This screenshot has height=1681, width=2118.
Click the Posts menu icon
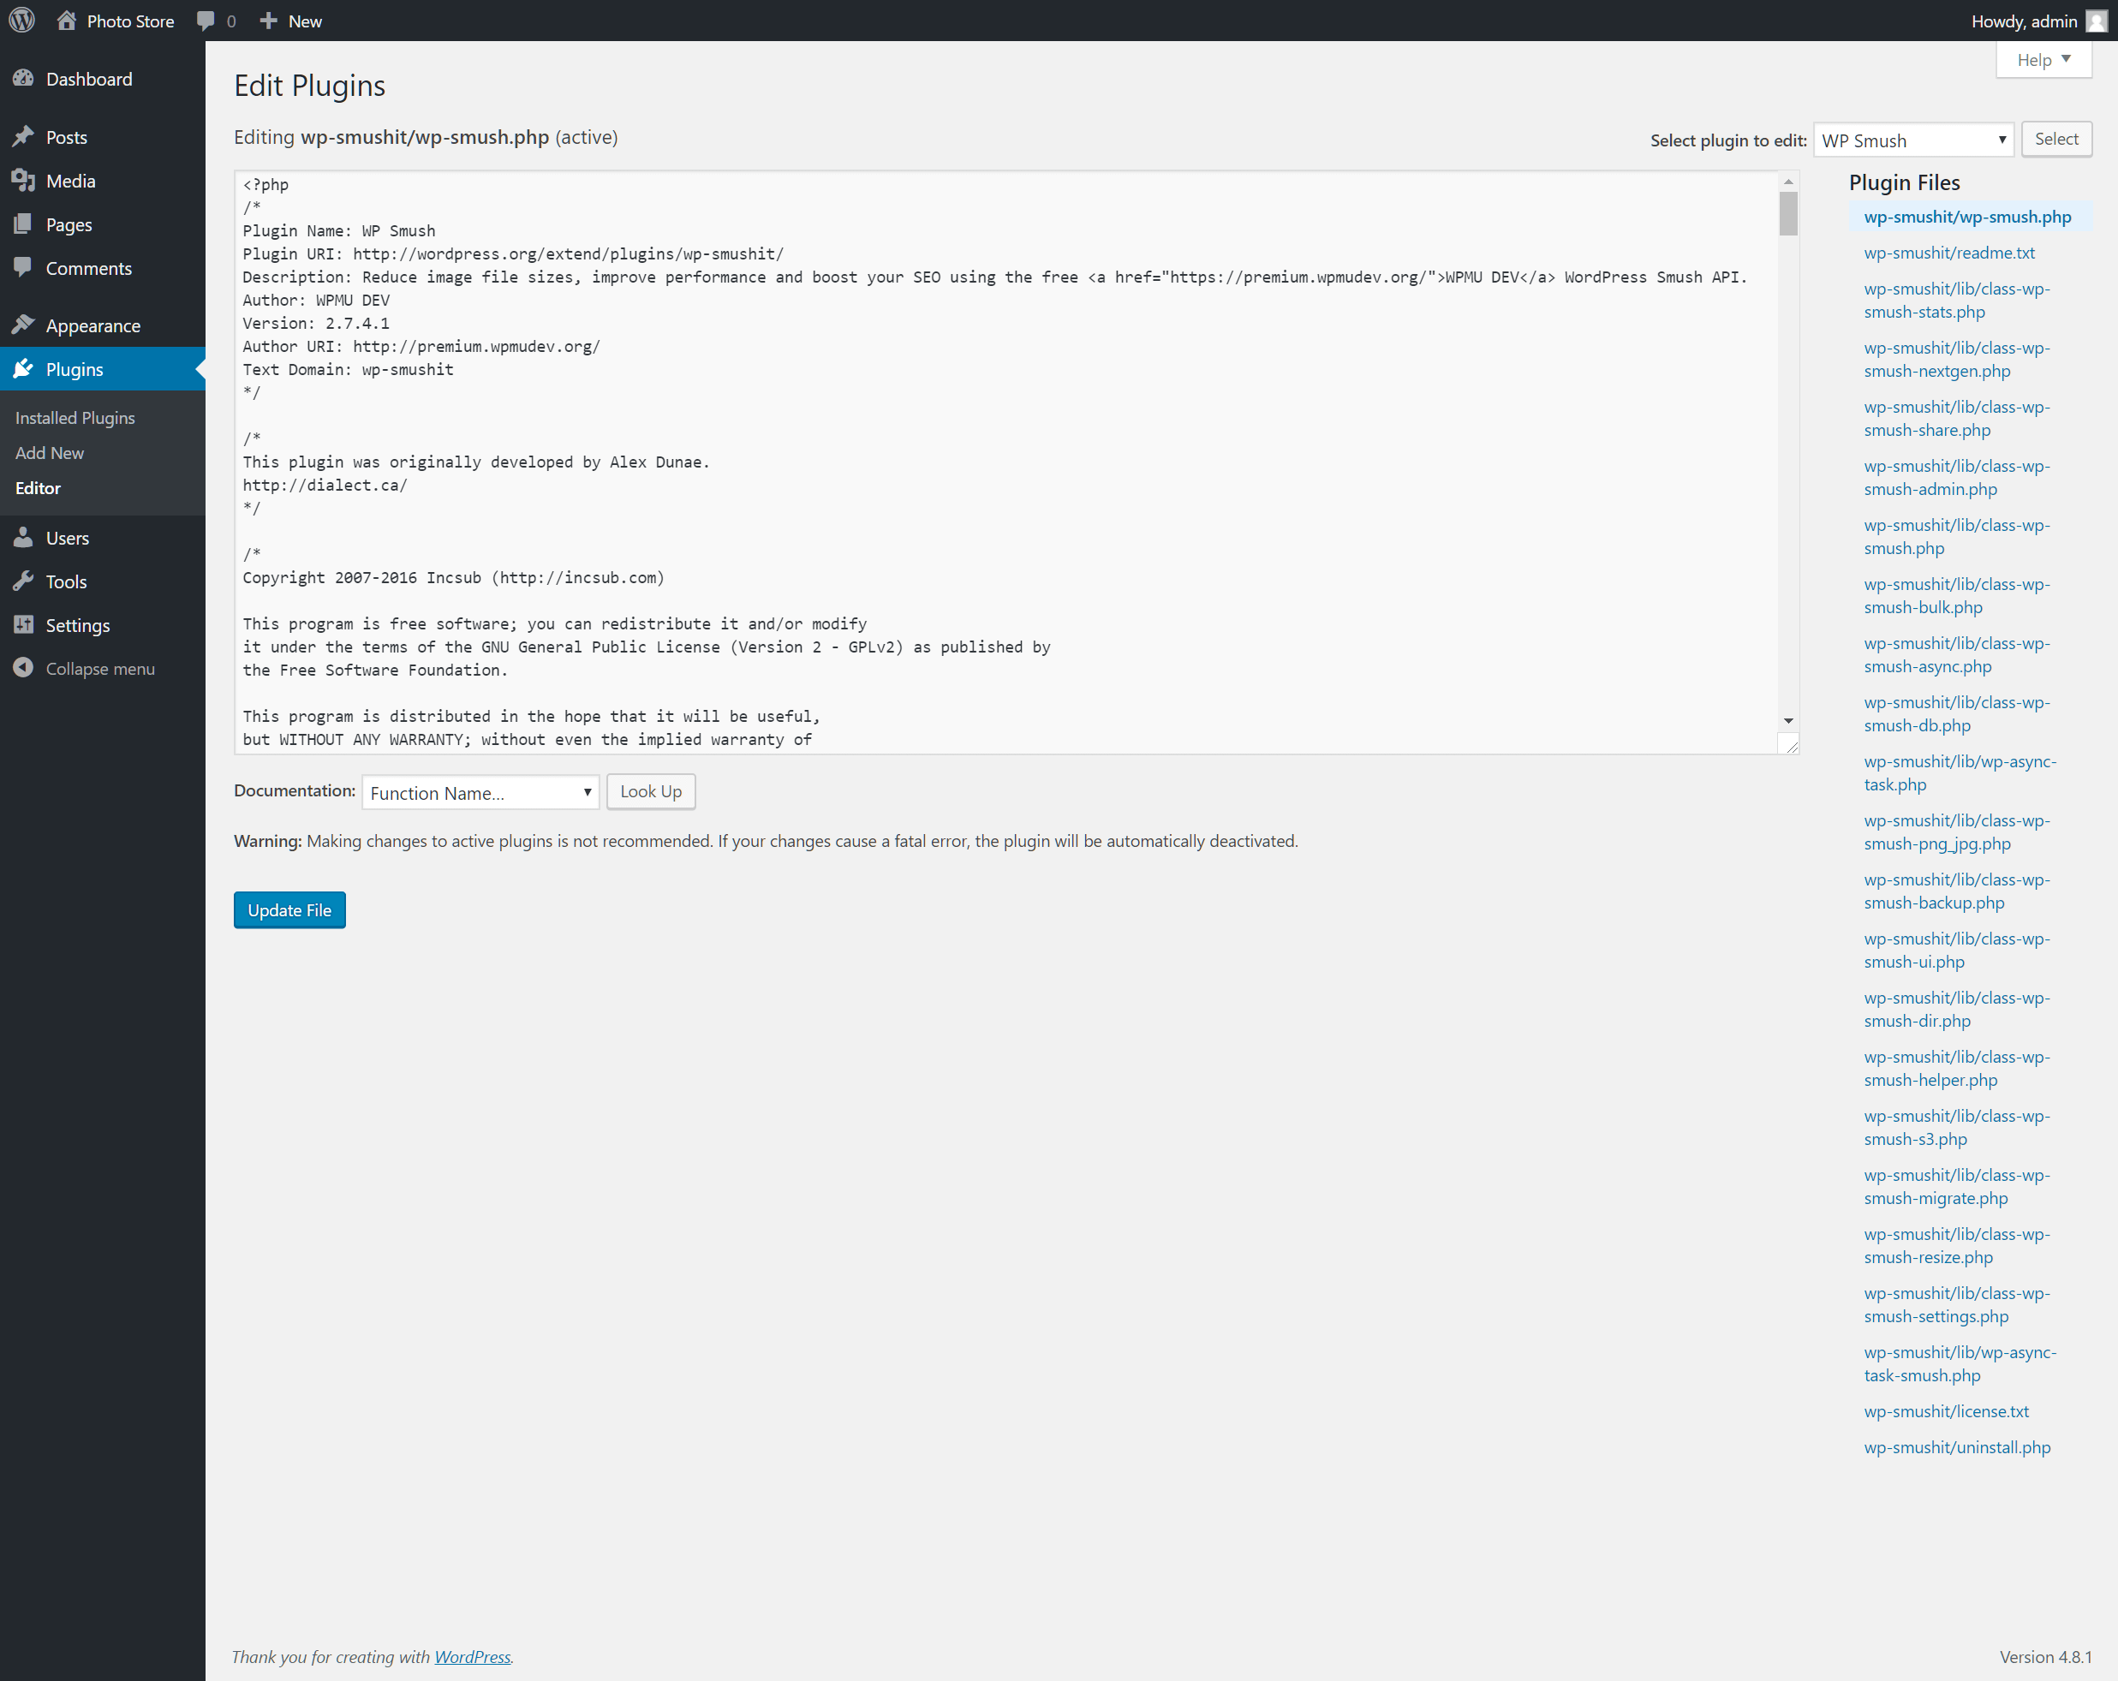[x=24, y=136]
